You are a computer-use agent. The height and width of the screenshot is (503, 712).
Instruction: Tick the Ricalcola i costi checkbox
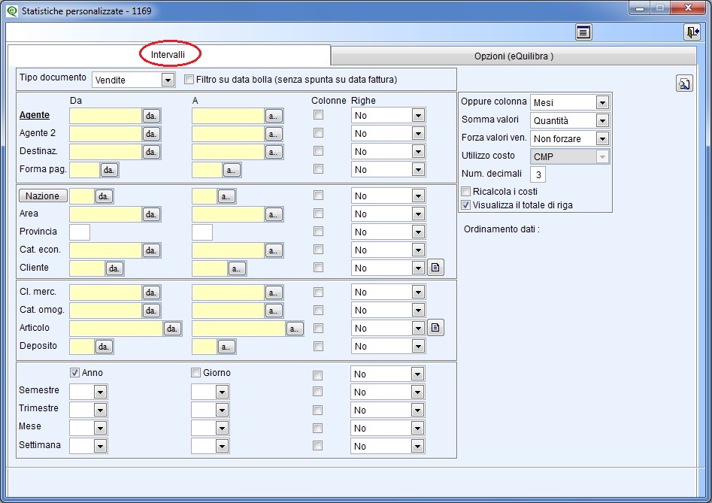pos(466,192)
